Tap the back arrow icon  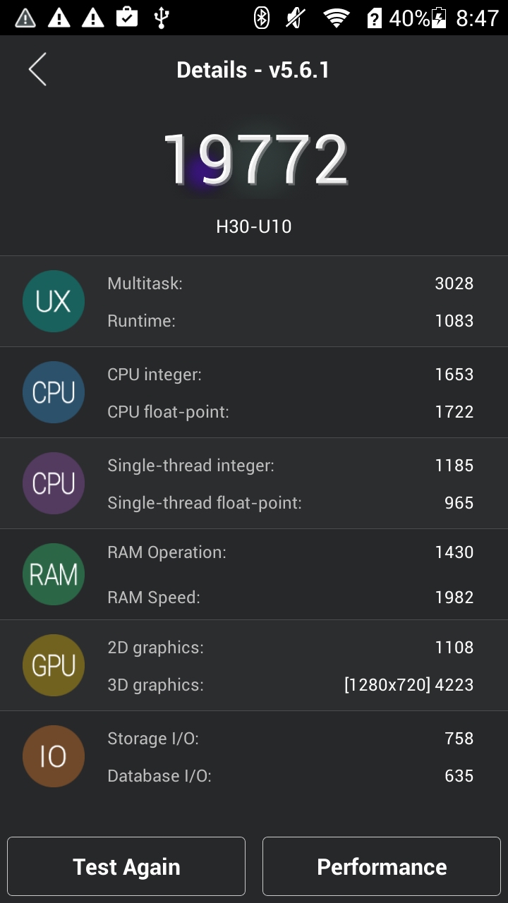point(37,70)
